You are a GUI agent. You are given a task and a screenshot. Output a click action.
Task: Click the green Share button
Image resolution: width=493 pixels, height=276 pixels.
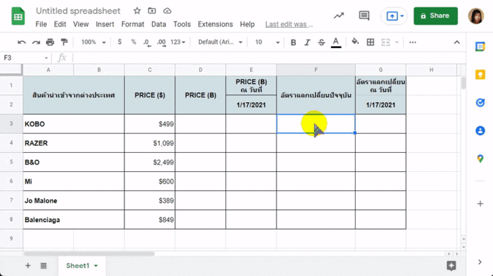[x=435, y=16]
